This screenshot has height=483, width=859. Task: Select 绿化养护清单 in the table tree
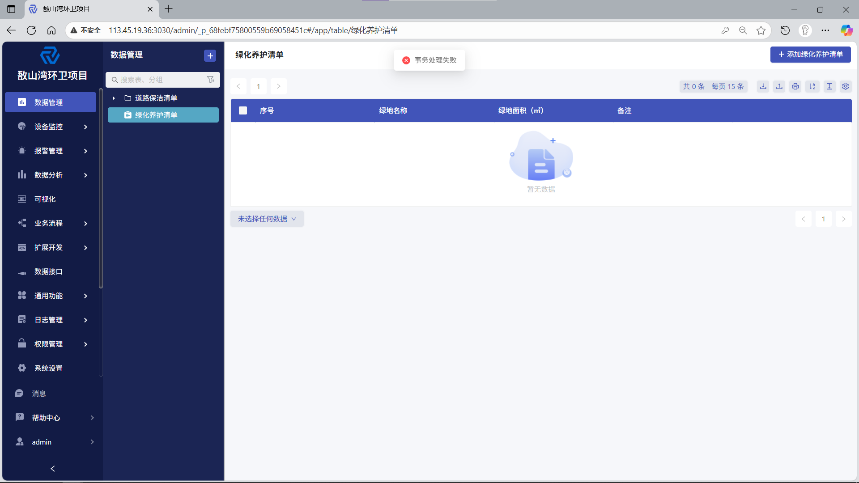tap(156, 115)
